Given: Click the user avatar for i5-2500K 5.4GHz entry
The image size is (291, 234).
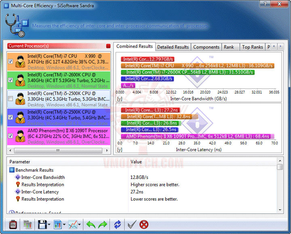Looking at the screenshot, I should pos(20,117).
